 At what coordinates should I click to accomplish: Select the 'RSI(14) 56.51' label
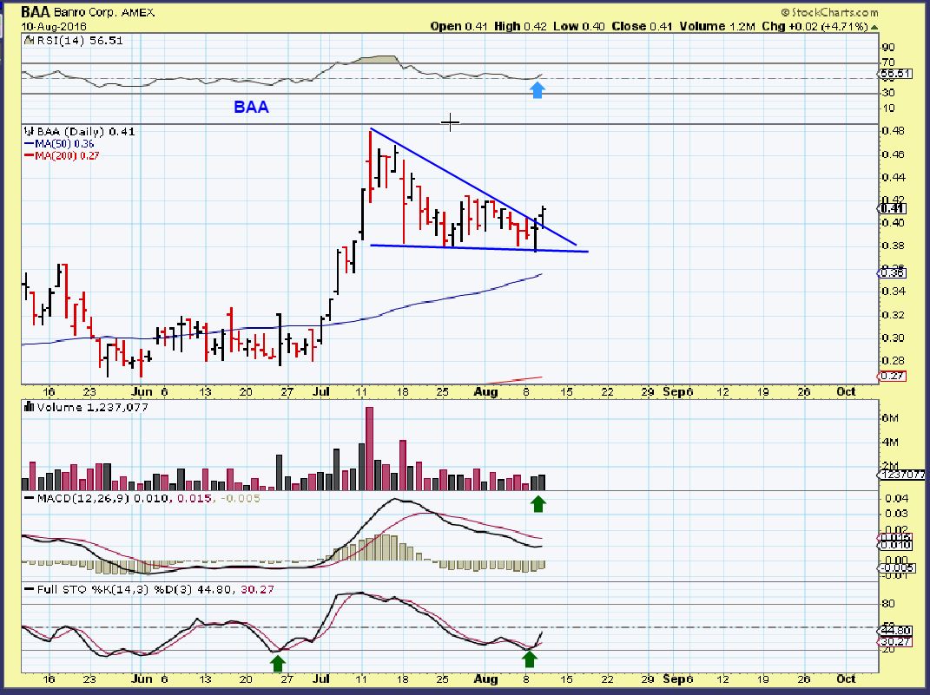(x=80, y=40)
